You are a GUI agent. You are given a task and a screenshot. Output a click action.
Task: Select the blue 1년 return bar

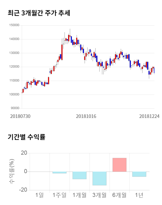point(139,174)
